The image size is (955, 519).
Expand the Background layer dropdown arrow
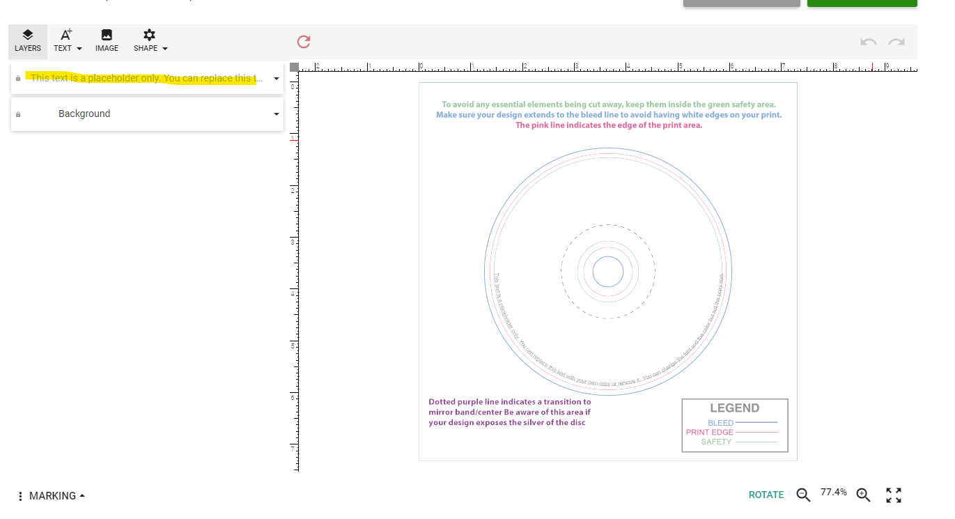[277, 114]
